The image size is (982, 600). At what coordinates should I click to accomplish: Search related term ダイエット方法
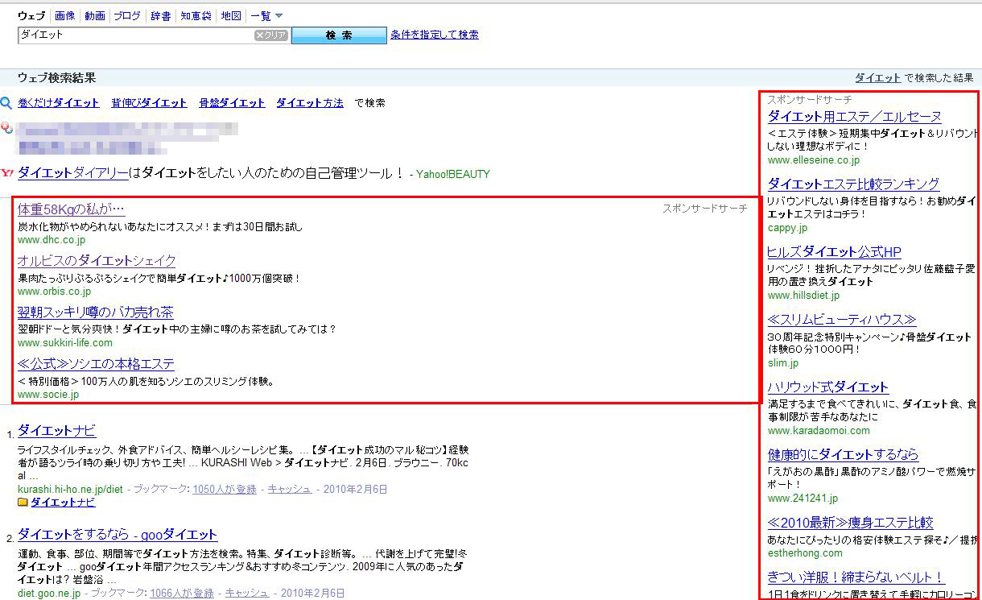tap(310, 103)
